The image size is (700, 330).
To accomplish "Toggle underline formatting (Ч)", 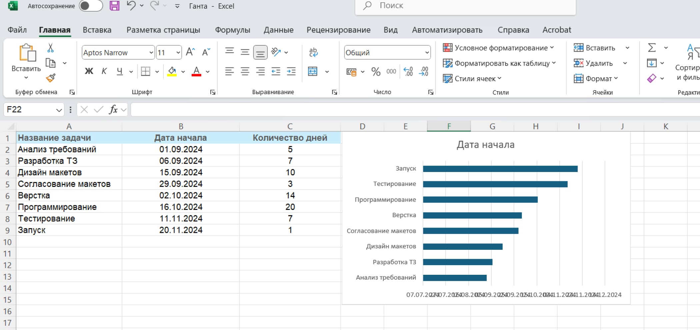I will pos(119,71).
